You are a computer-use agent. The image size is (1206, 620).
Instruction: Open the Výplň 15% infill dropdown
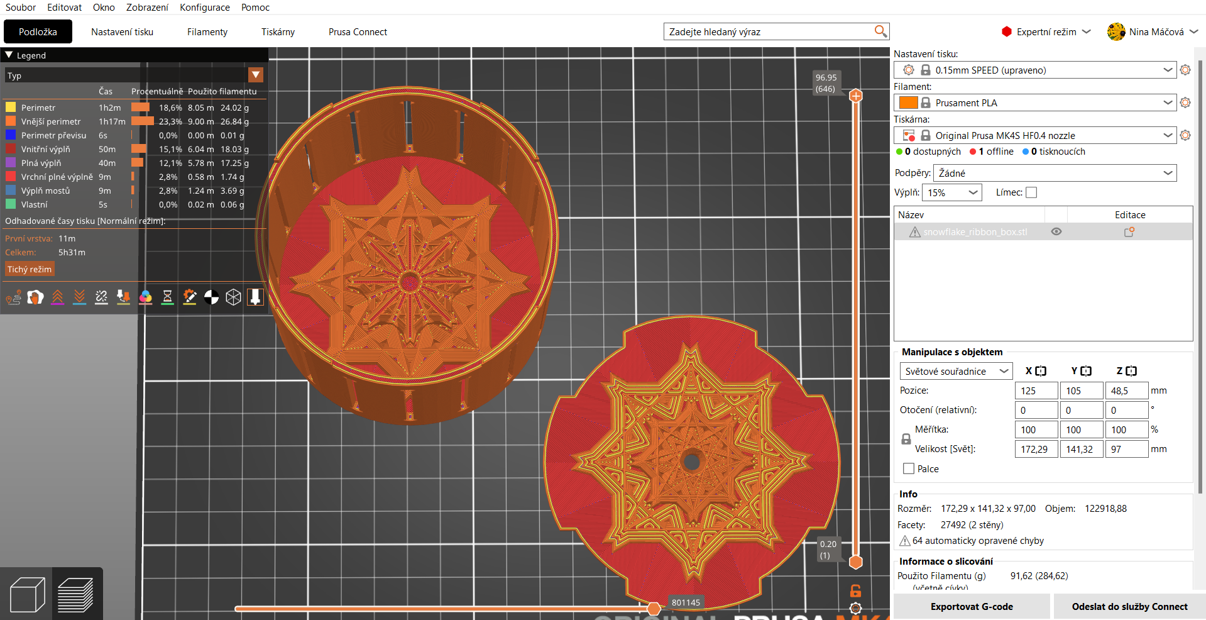click(x=952, y=192)
